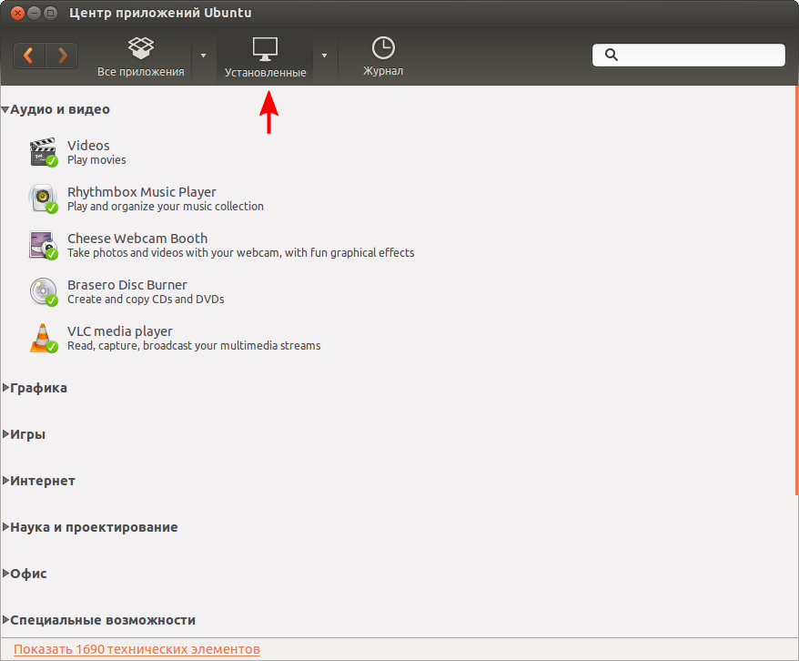
Task: Close the Ubuntu Software Center window
Action: (18, 14)
